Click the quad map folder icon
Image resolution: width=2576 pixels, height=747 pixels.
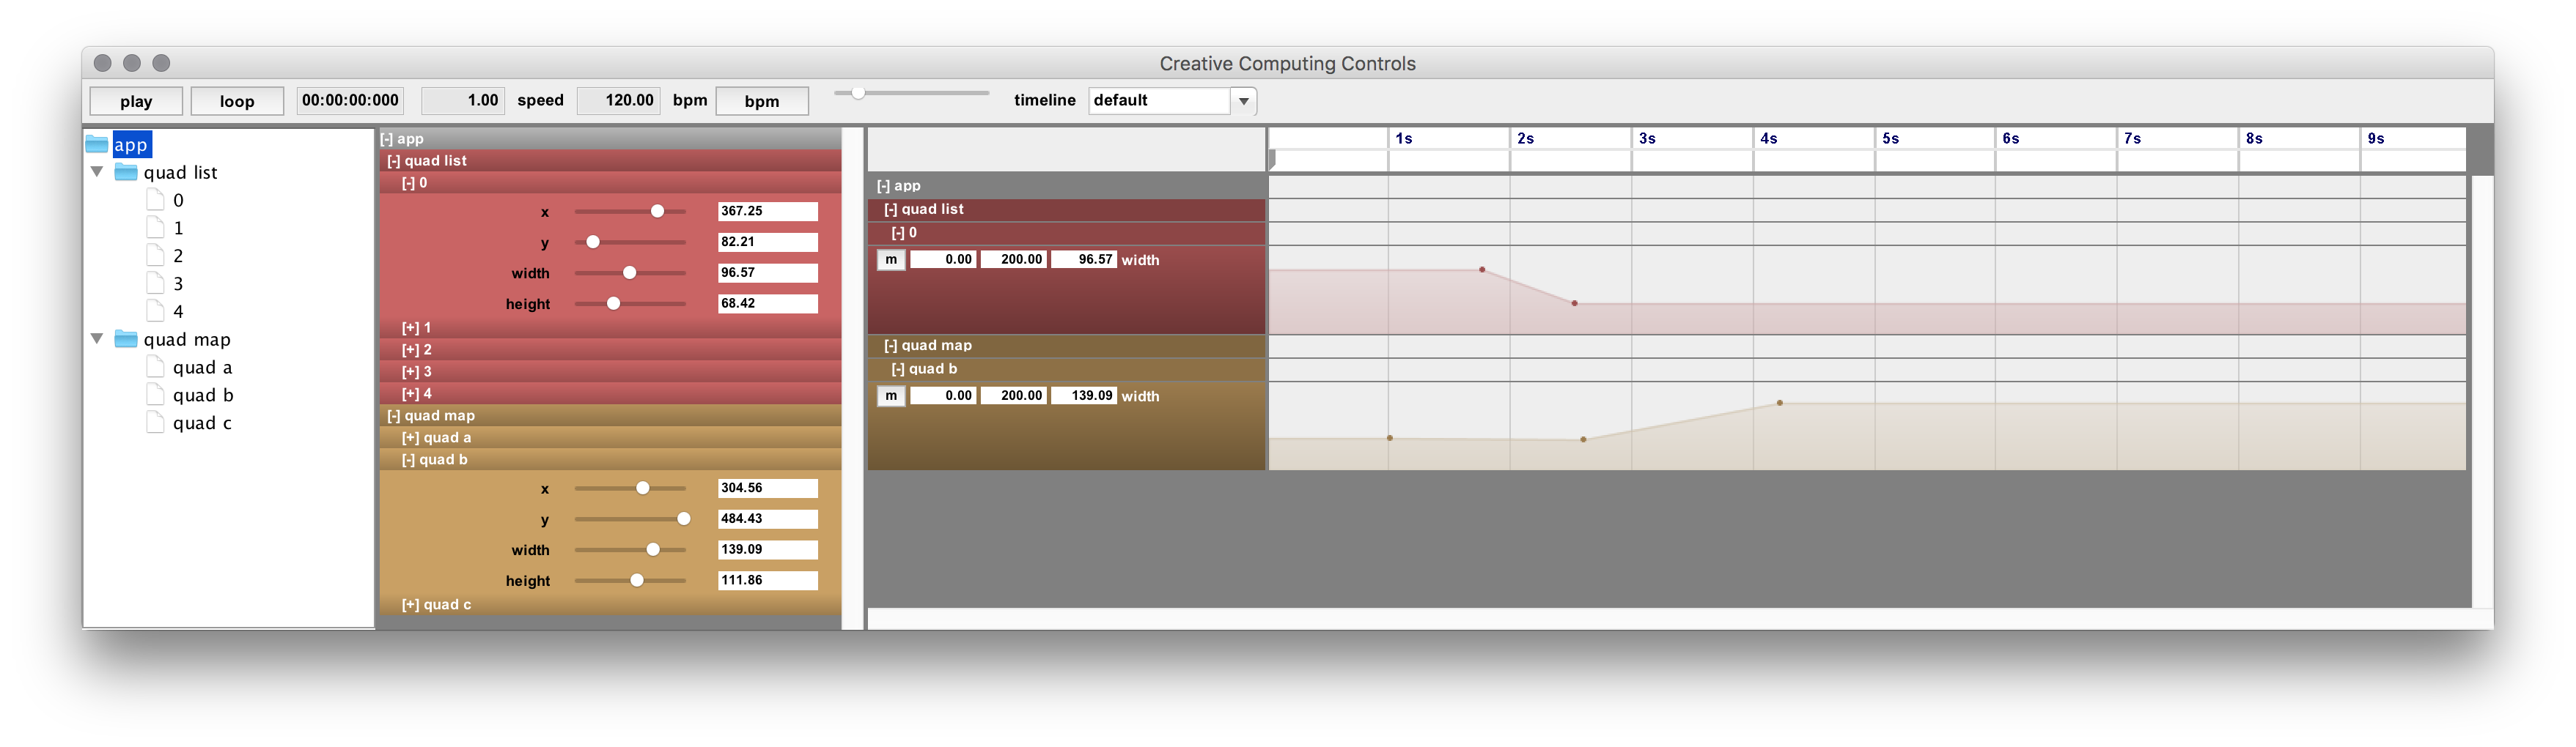pos(126,340)
